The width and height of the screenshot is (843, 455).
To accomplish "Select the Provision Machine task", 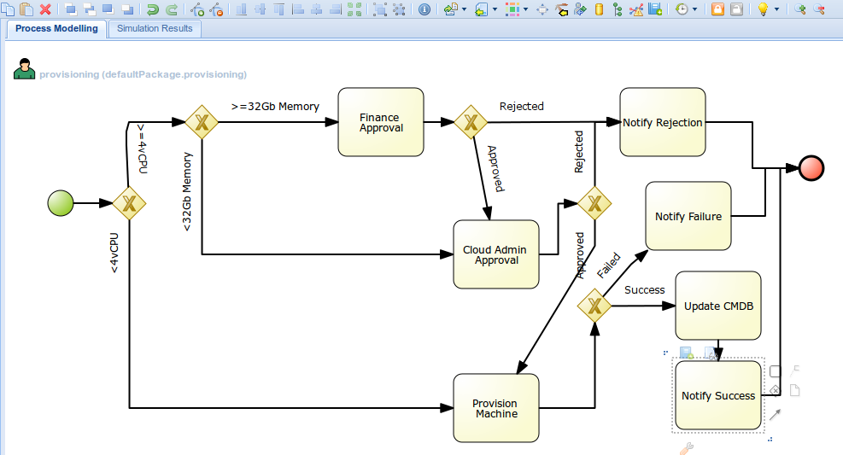I will coord(495,408).
